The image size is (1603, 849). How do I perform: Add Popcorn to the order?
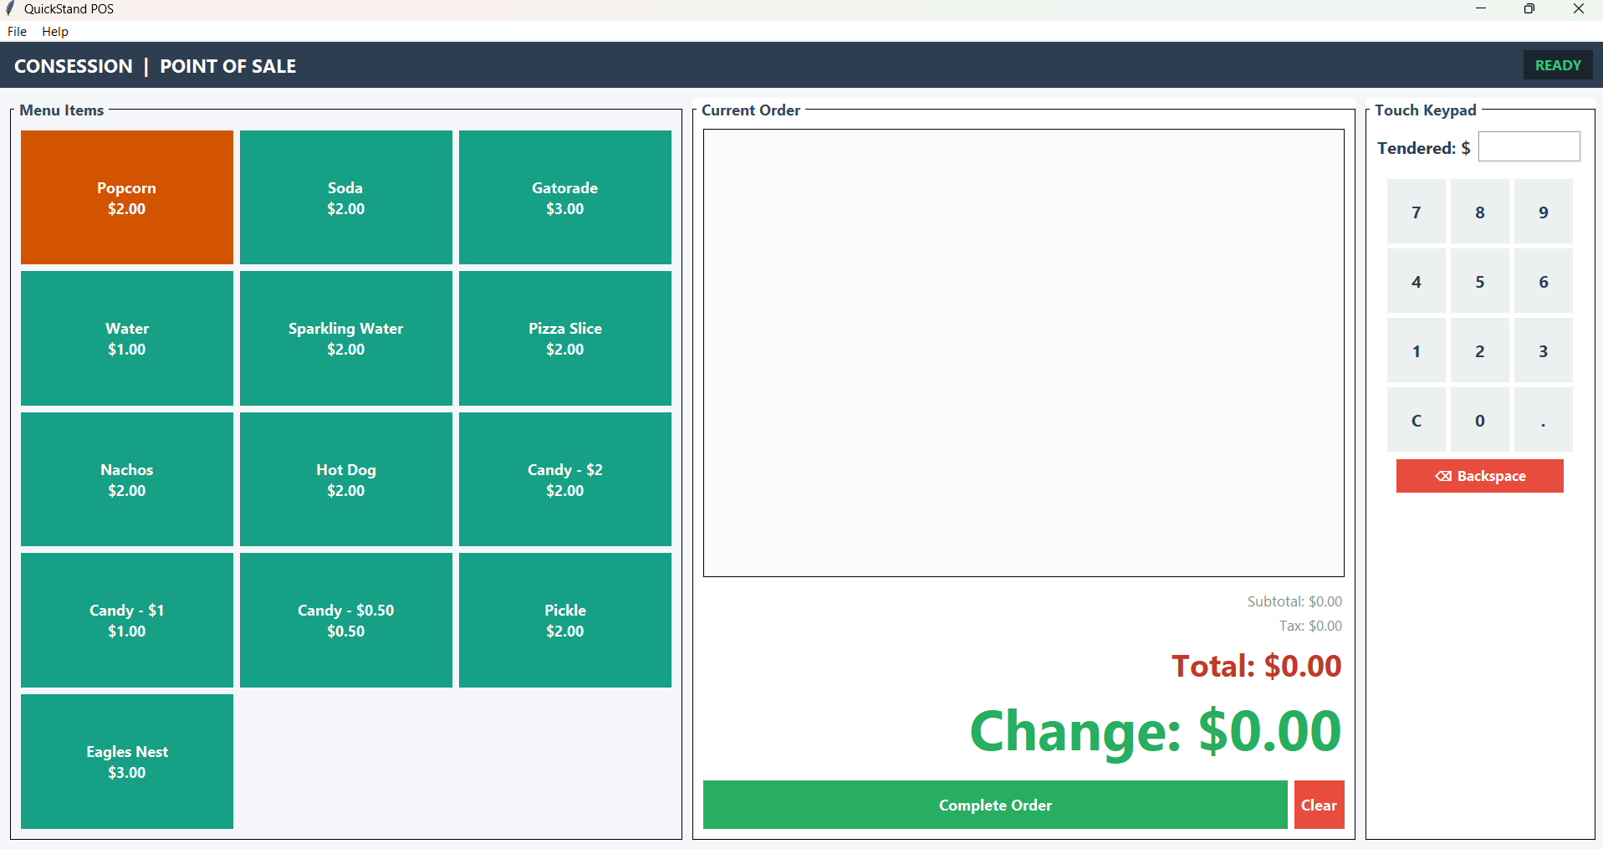(127, 197)
